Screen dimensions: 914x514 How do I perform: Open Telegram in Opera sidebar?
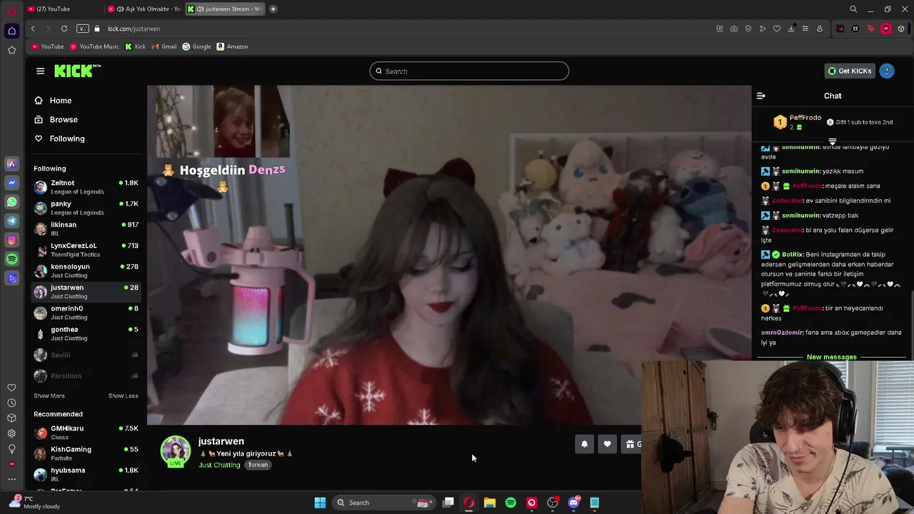click(x=11, y=221)
